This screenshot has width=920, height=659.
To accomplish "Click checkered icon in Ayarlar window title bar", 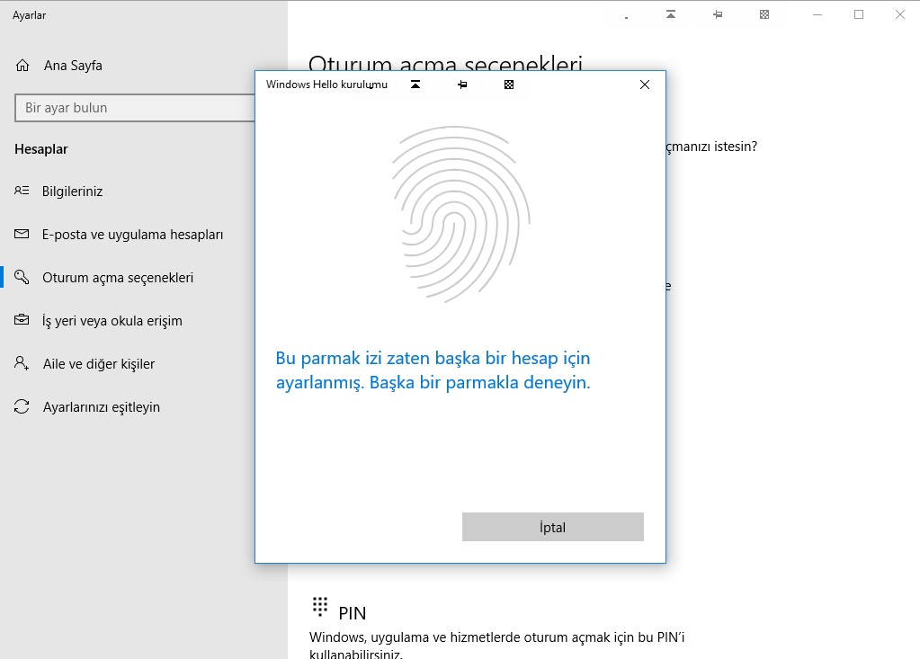I will point(764,14).
